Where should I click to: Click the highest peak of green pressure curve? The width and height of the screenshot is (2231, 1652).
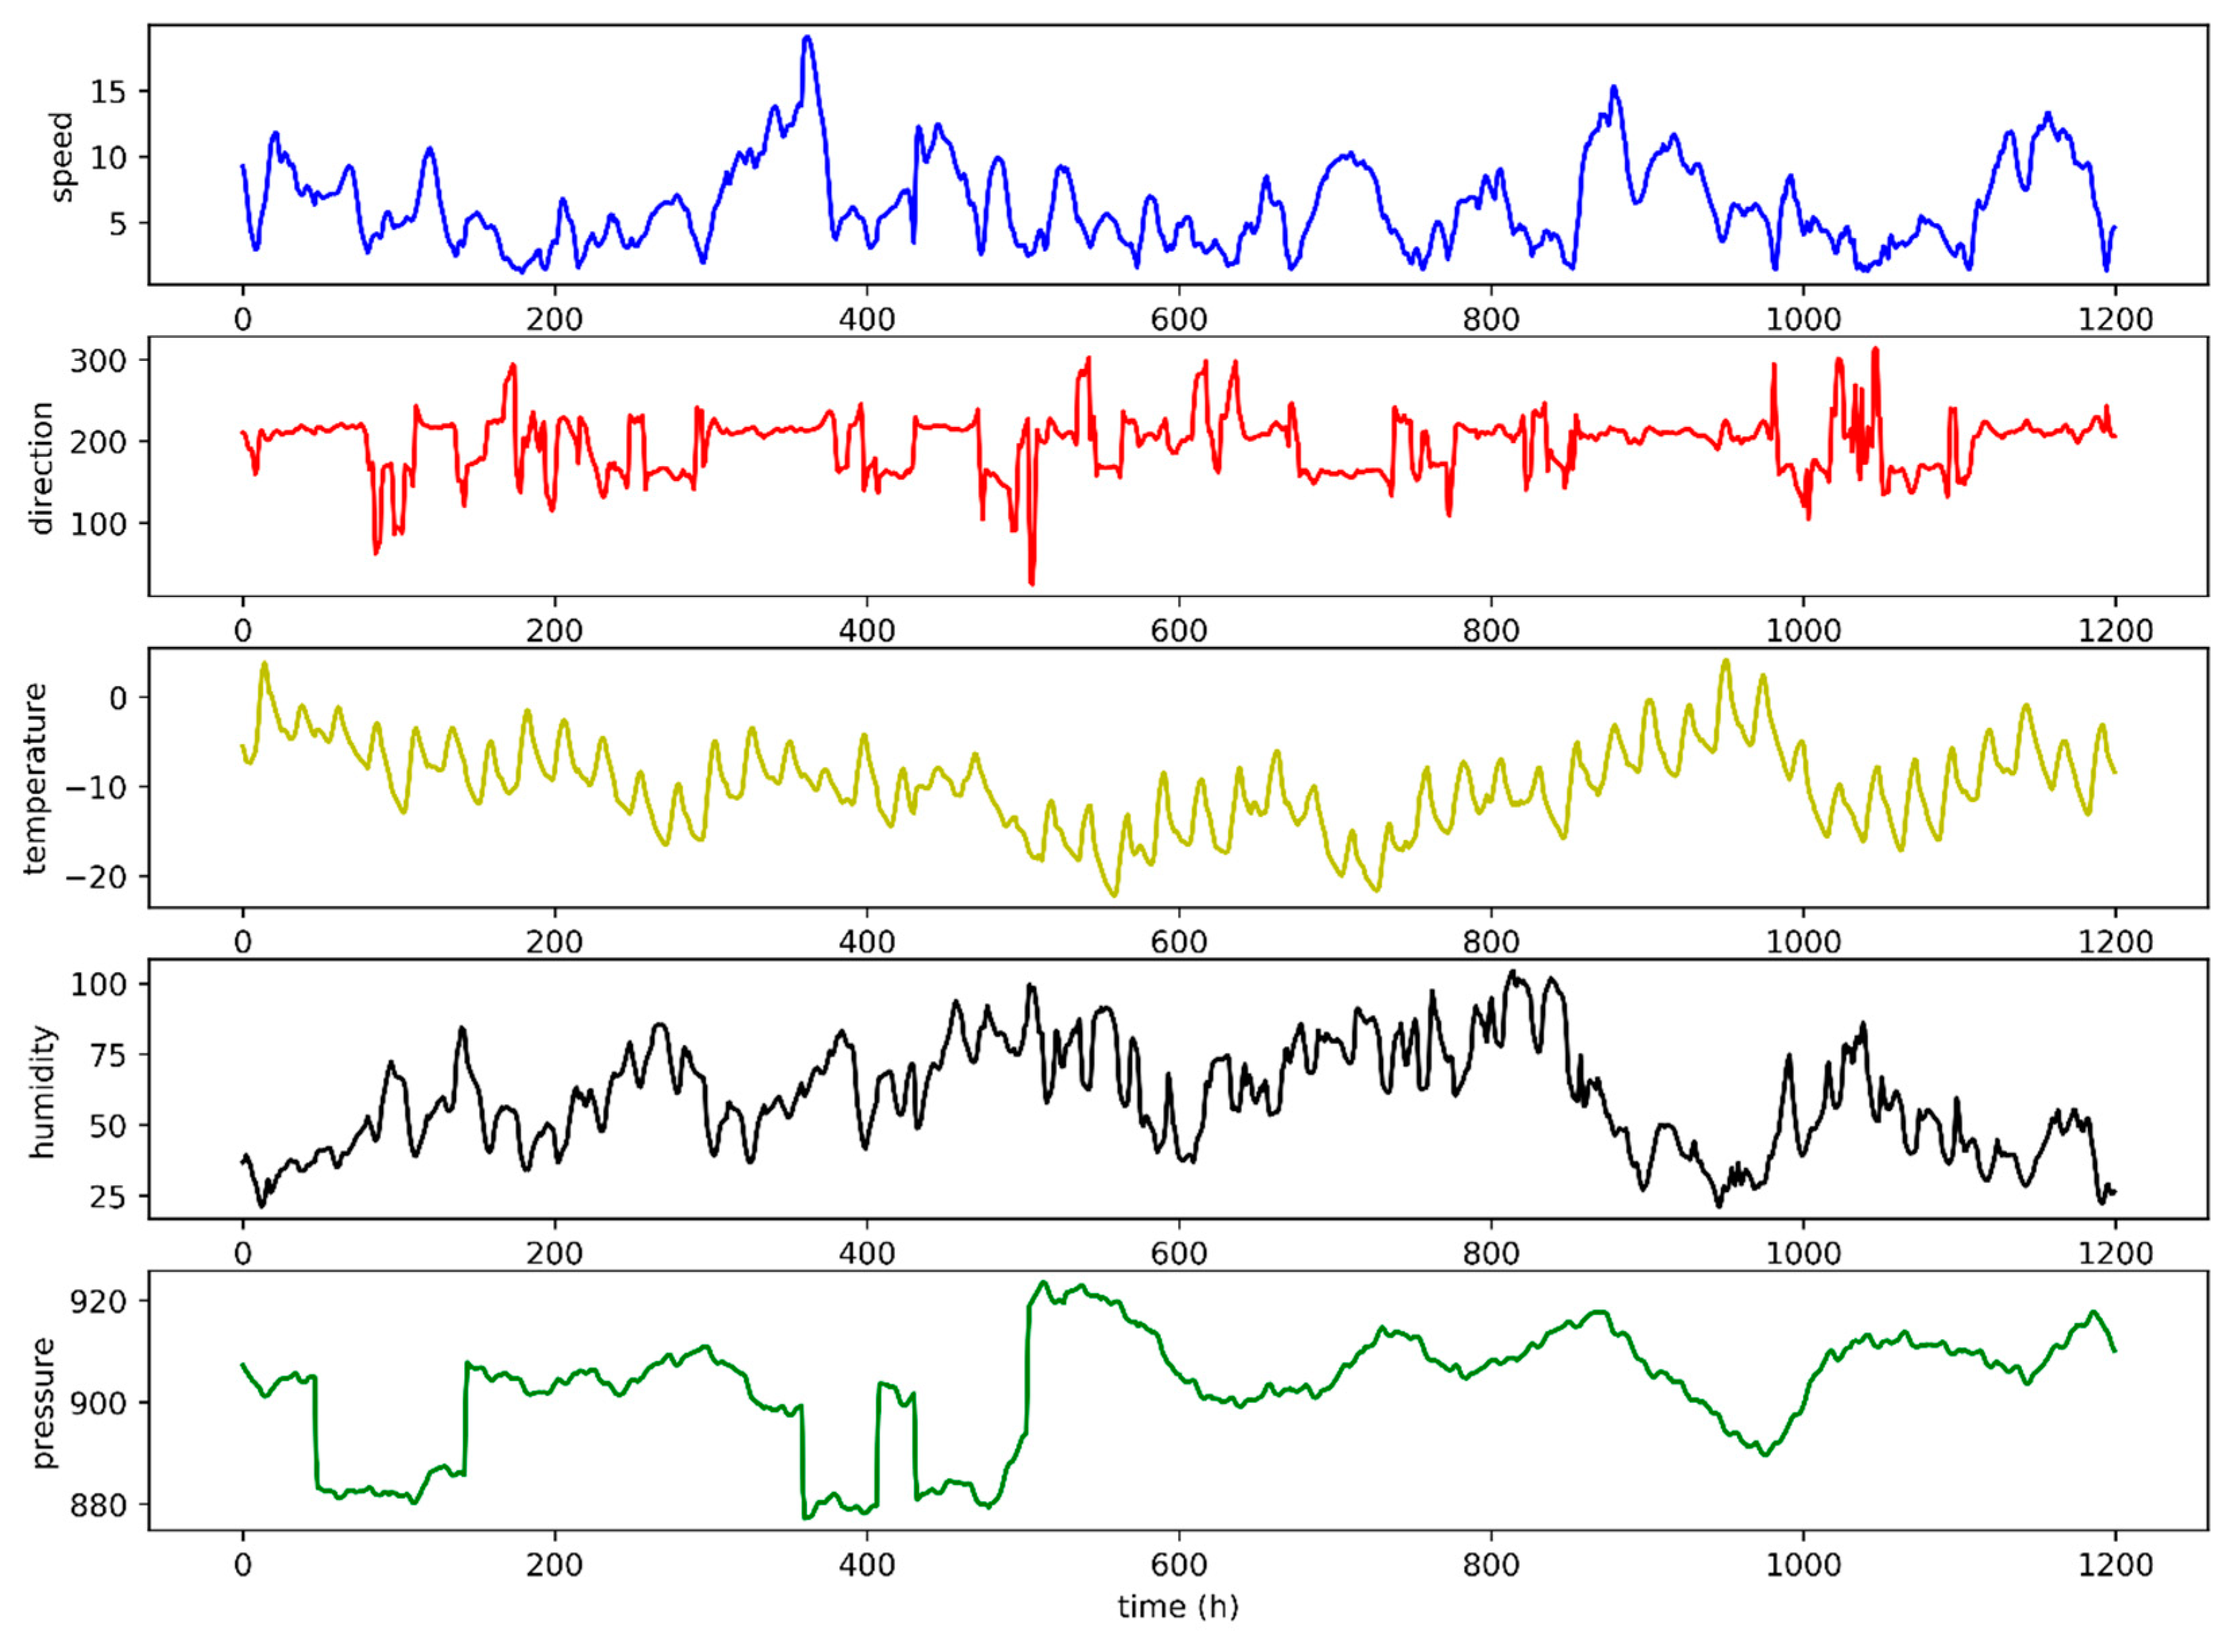click(x=1043, y=1282)
